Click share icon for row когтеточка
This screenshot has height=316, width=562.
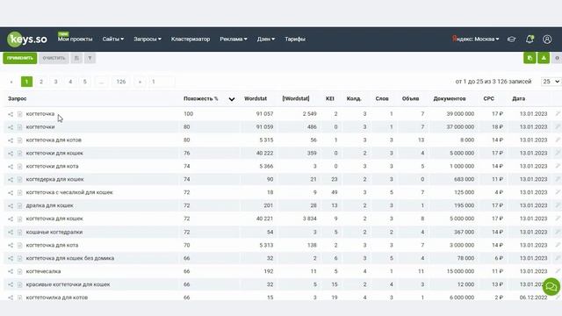click(x=11, y=114)
